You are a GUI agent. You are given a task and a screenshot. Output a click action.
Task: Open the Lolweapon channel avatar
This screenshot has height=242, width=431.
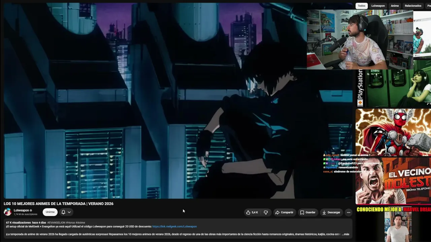tap(7, 212)
